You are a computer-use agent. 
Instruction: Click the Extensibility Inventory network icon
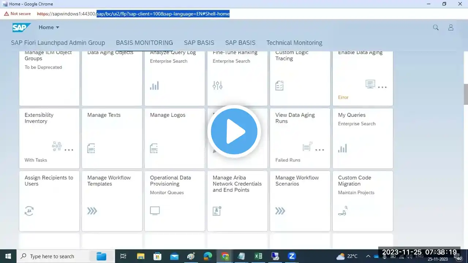point(57,146)
